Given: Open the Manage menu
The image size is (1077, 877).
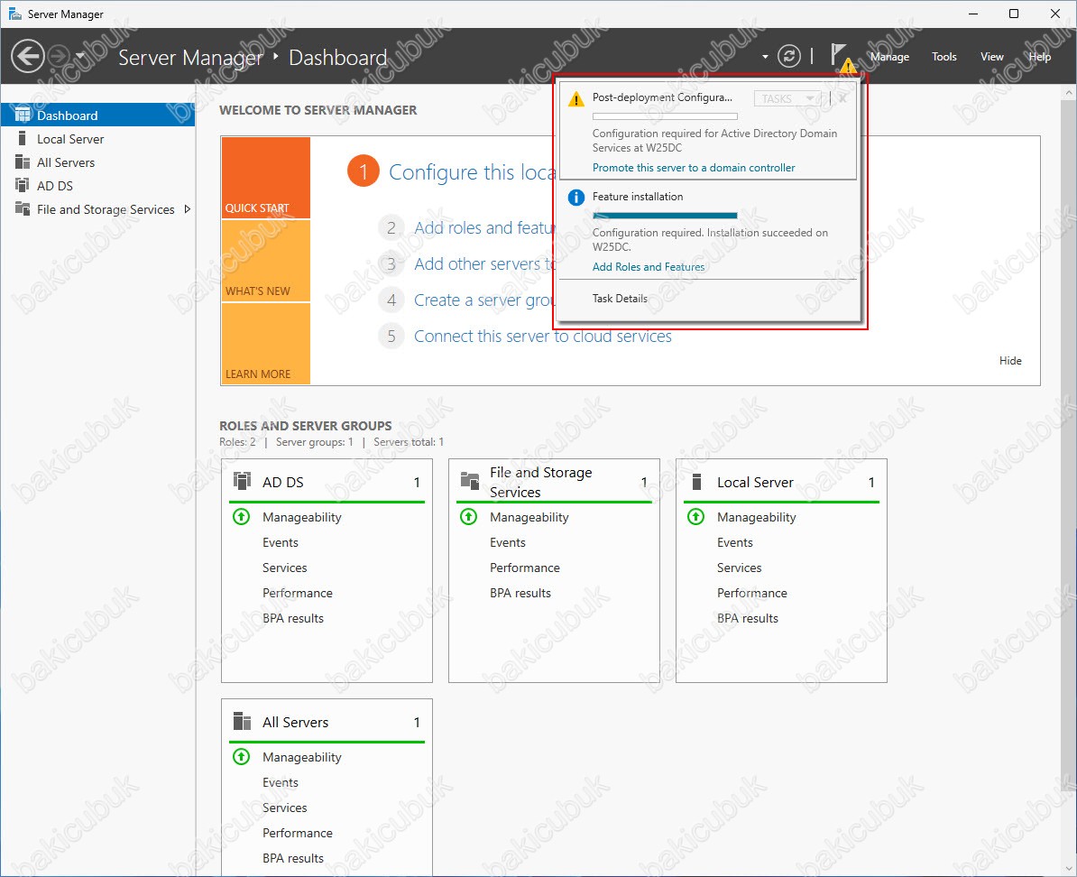Looking at the screenshot, I should tap(889, 57).
